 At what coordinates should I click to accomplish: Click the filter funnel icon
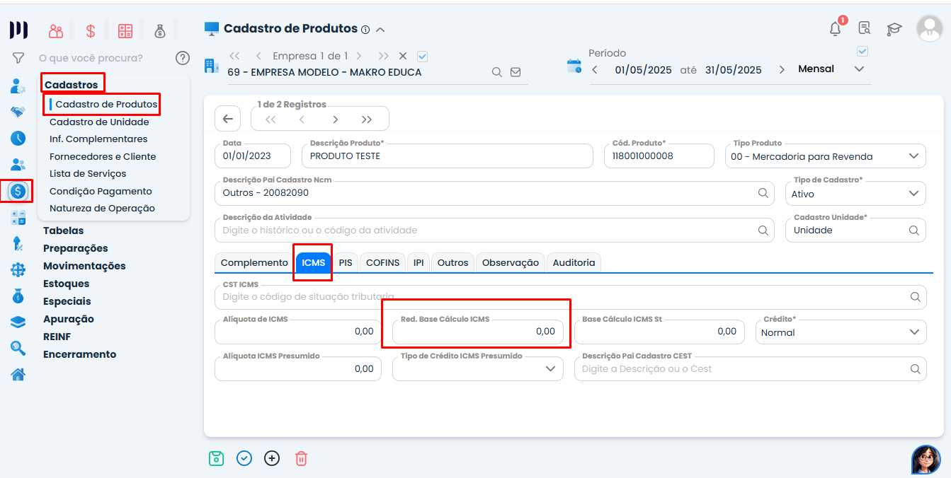click(18, 58)
